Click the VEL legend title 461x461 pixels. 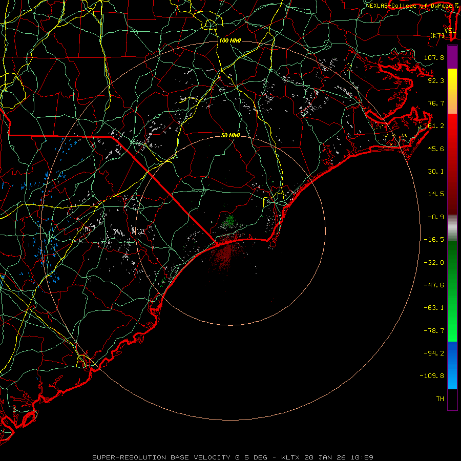pos(450,31)
